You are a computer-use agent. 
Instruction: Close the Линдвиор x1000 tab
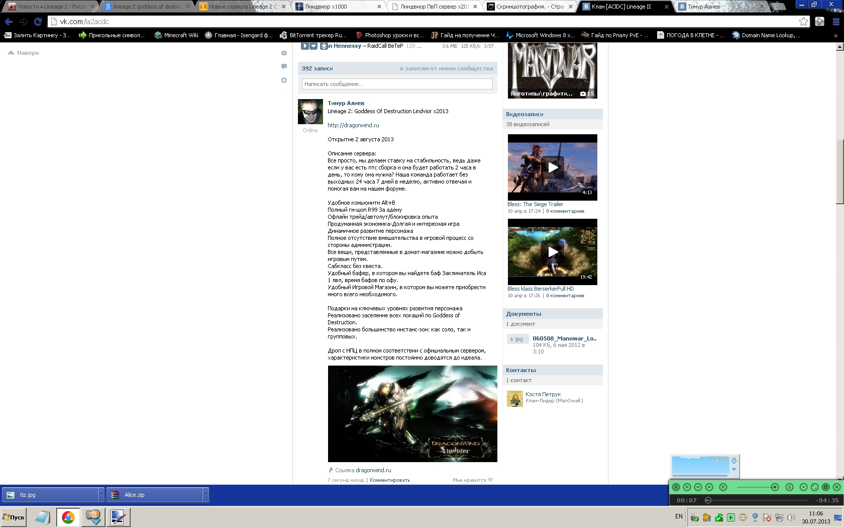pyautogui.click(x=380, y=7)
